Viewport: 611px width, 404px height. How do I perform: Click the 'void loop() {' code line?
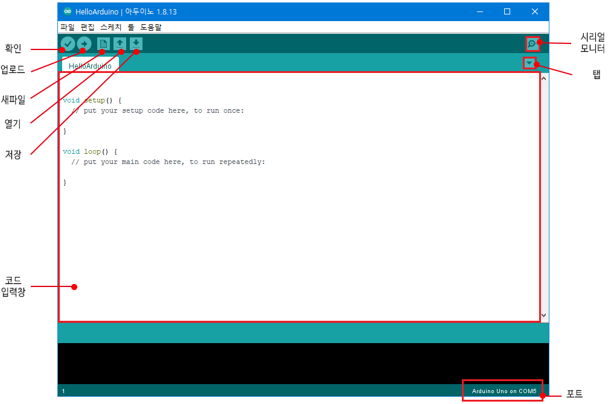(x=90, y=152)
